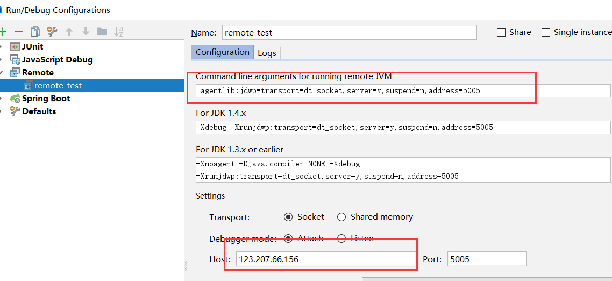Expand the JUnit tree node

coord(2,47)
